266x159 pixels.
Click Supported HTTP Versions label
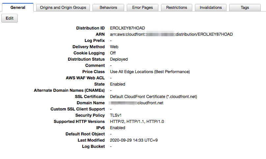coord(79,122)
